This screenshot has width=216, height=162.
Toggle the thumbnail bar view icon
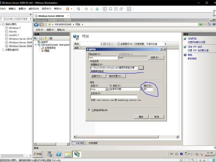(110, 9)
